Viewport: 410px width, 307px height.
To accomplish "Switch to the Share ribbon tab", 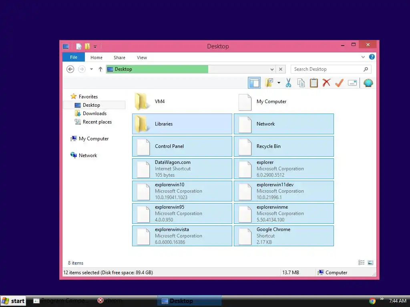I will click(x=119, y=58).
